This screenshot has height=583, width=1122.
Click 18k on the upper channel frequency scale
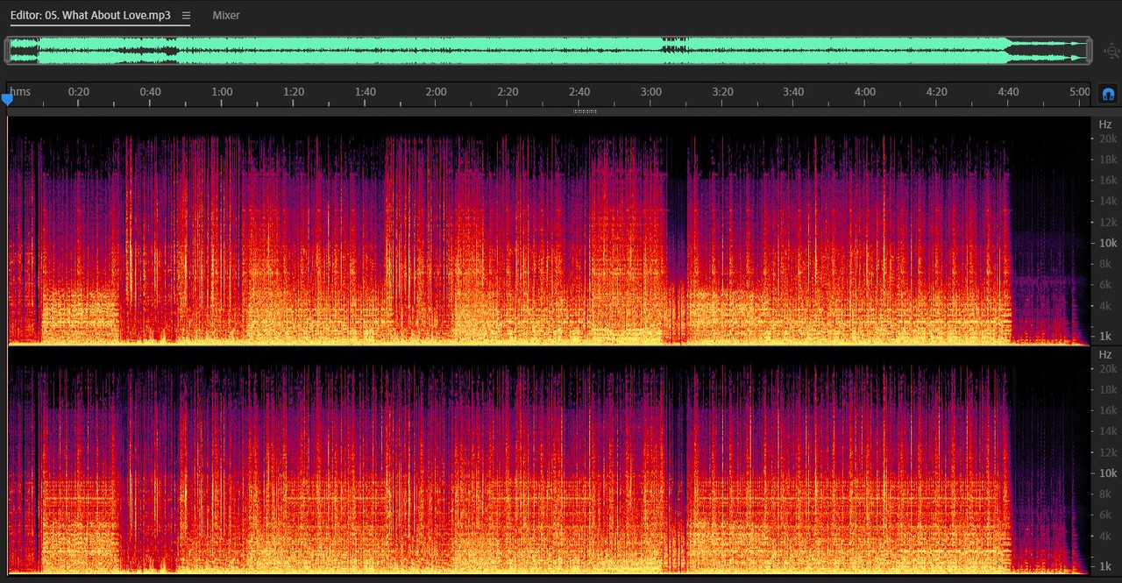tap(1108, 160)
